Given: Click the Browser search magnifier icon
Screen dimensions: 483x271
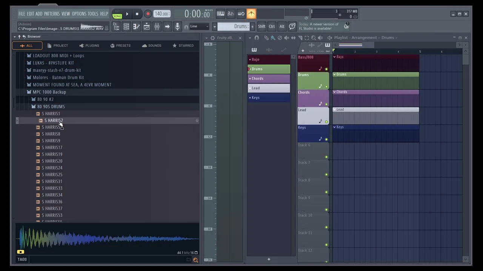Looking at the screenshot, I should (195, 260).
